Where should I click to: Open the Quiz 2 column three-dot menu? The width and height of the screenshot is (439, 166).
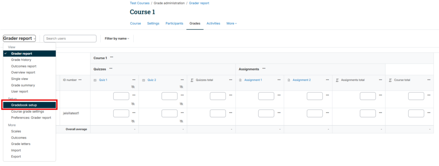(182, 80)
